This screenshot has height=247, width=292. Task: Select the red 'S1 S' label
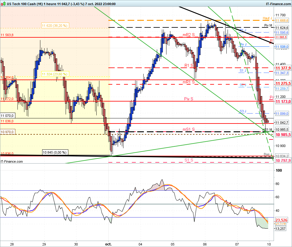pyautogui.click(x=189, y=160)
